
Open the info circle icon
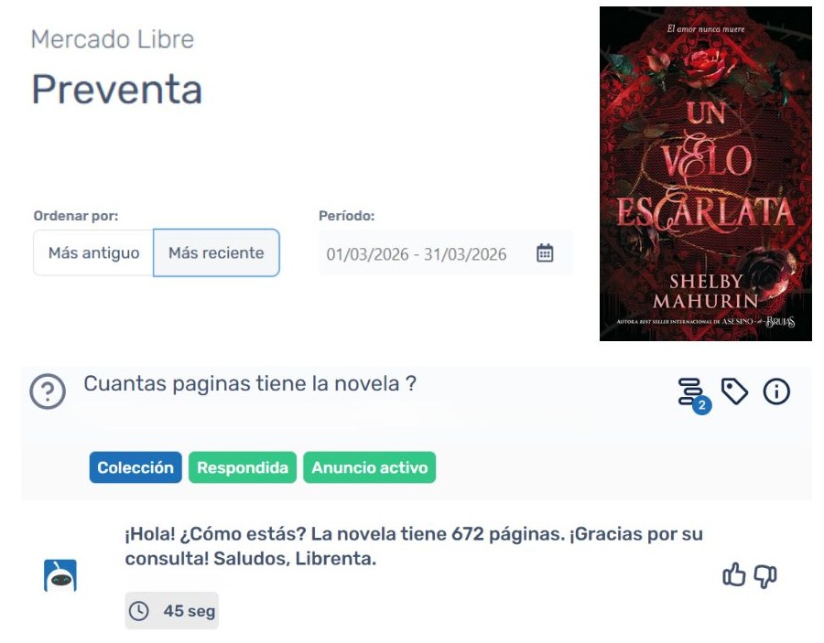tap(776, 391)
